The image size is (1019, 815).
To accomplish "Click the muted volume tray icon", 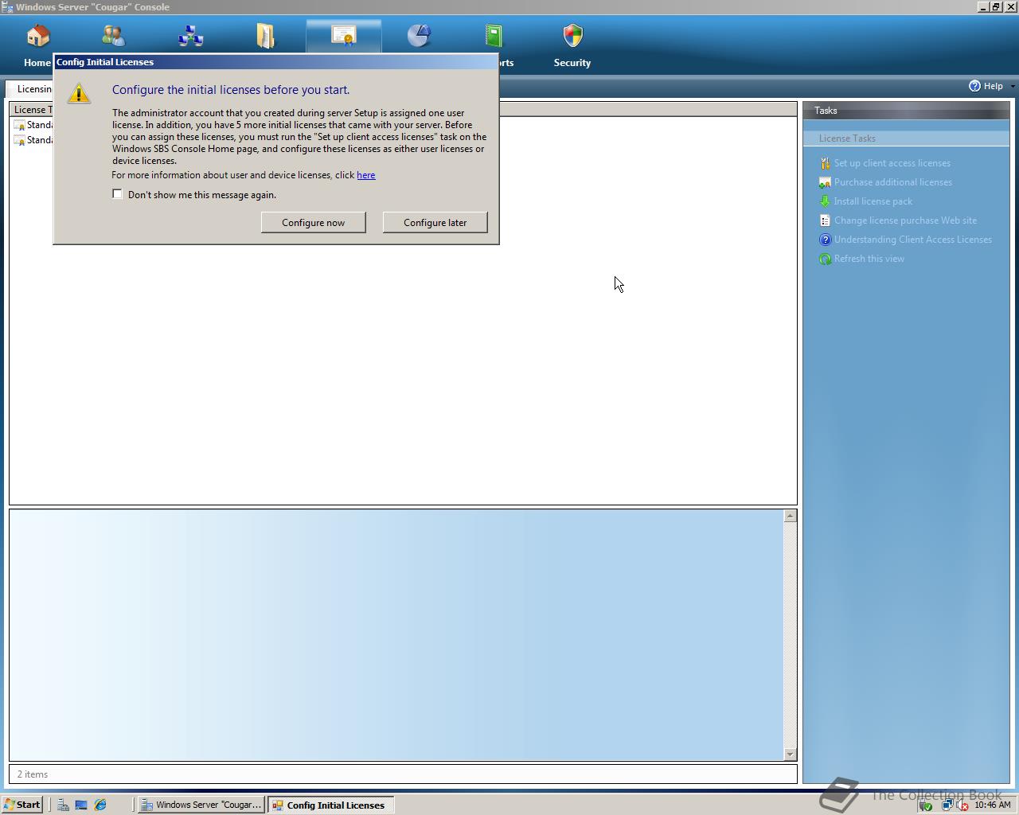I will point(962,805).
